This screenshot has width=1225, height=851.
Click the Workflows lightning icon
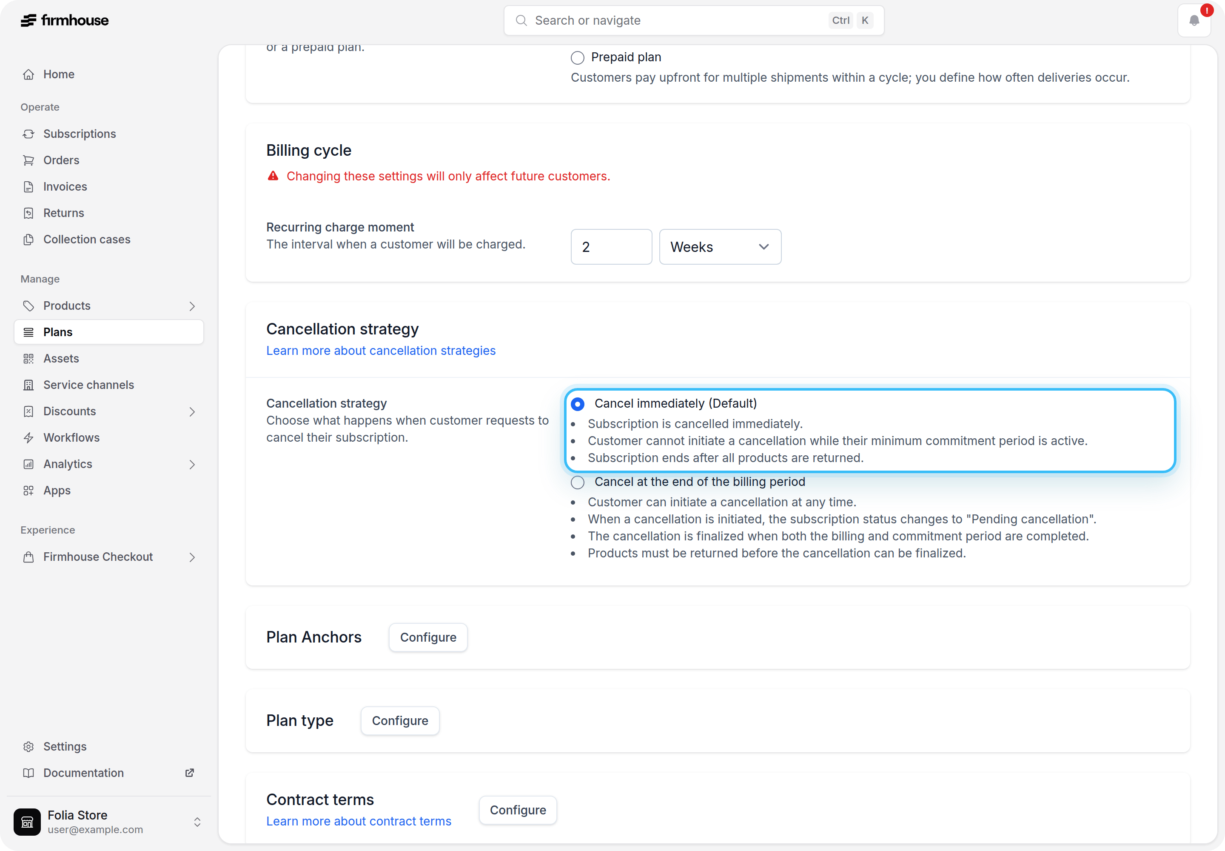pyautogui.click(x=29, y=438)
